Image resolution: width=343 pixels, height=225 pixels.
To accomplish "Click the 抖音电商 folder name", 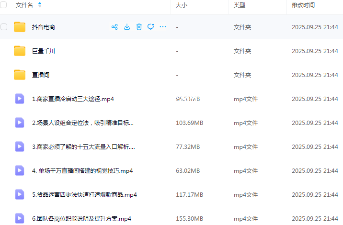I will click(43, 27).
